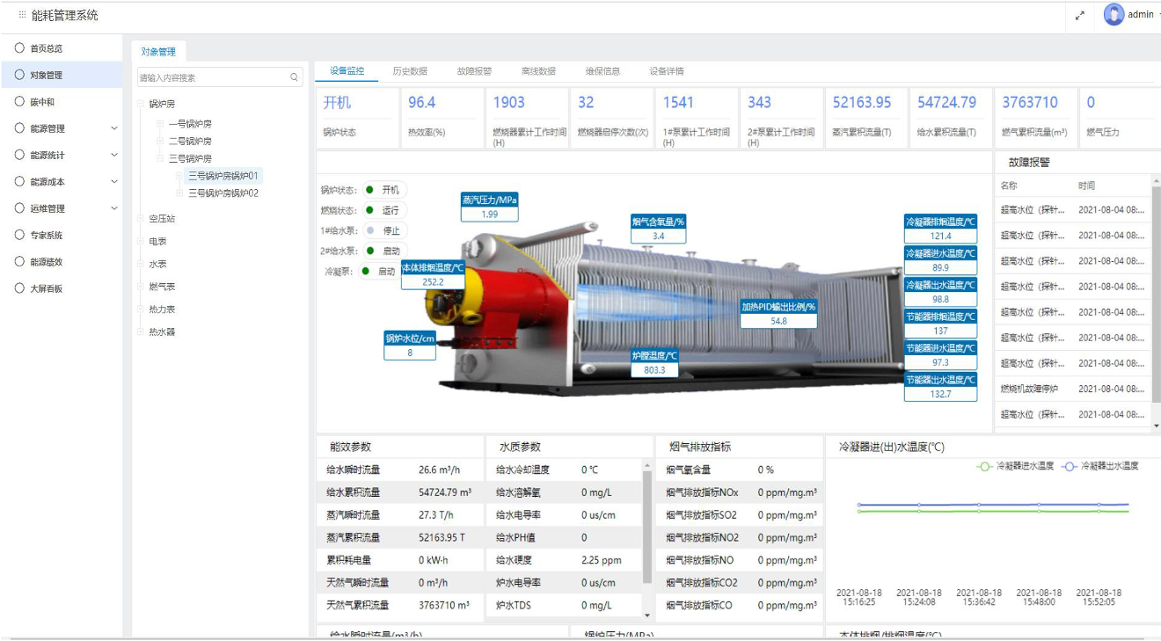Expand the 一号锅炉房 tree node
Screen dimensions: 1161x641
(160, 124)
